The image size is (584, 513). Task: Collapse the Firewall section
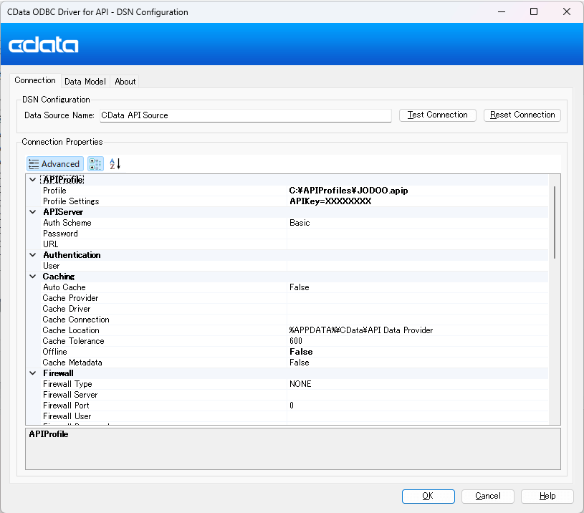33,373
